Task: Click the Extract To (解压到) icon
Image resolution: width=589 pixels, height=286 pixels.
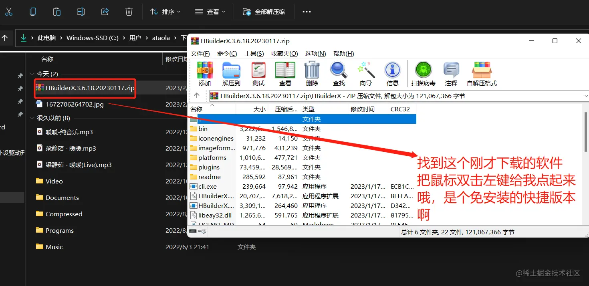Action: coord(231,74)
